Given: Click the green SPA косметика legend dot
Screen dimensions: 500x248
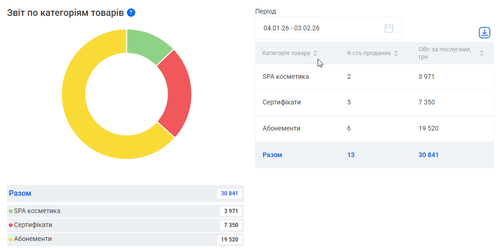Looking at the screenshot, I should coord(11,211).
